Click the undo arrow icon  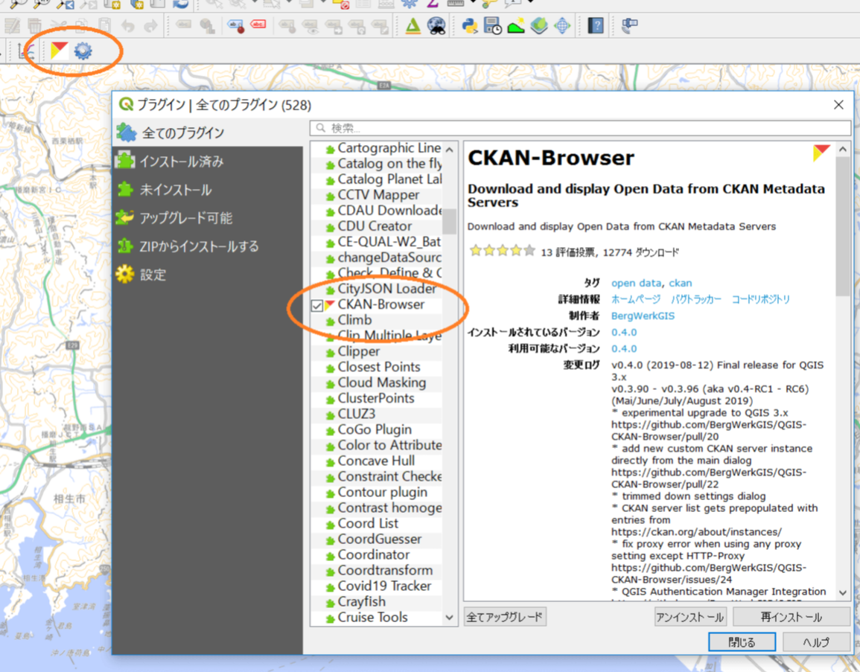pyautogui.click(x=128, y=25)
